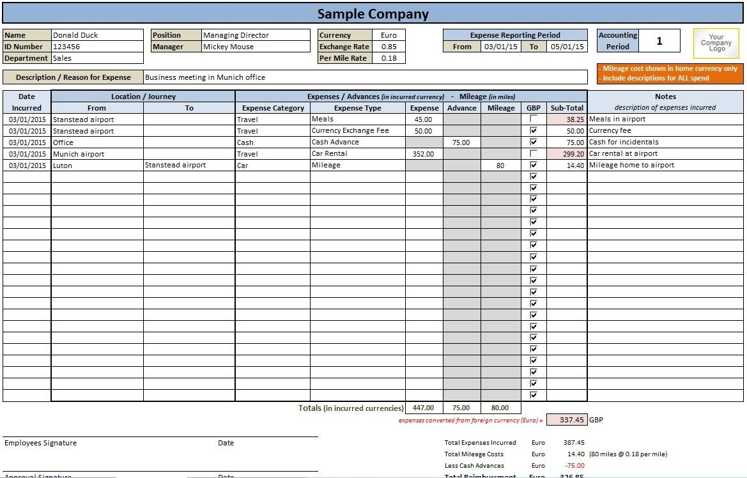
Task: Check the GBP checkbox on the Meals row
Action: click(533, 119)
